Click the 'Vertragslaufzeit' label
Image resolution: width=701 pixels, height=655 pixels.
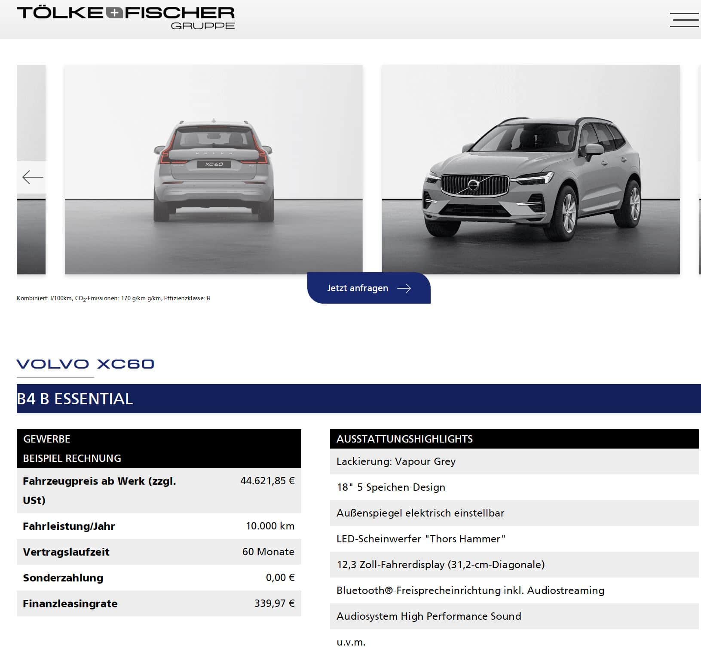(x=66, y=552)
